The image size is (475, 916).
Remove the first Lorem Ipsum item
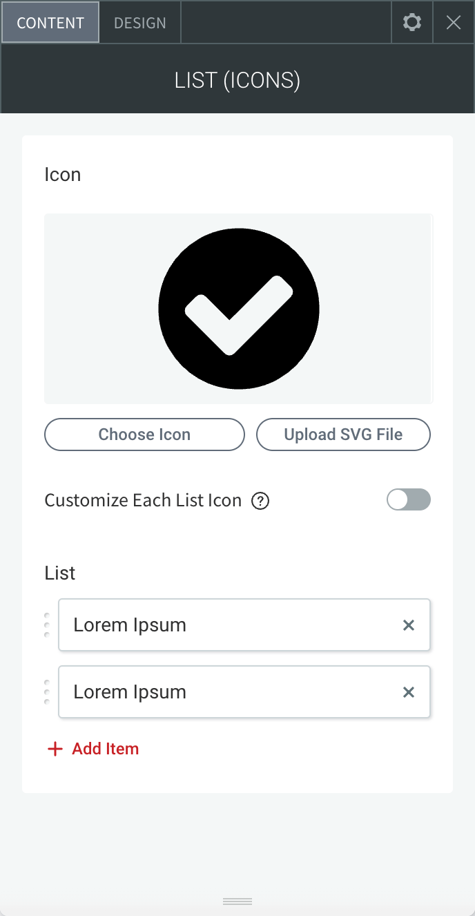[x=409, y=625]
